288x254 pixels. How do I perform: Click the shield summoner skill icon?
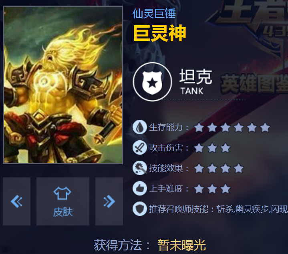click(139, 209)
